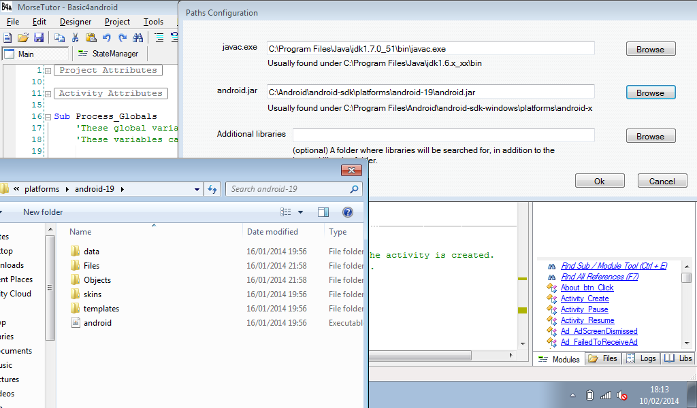Image resolution: width=697 pixels, height=408 pixels.
Task: Open Find Sub / Module Tool link
Action: click(614, 266)
